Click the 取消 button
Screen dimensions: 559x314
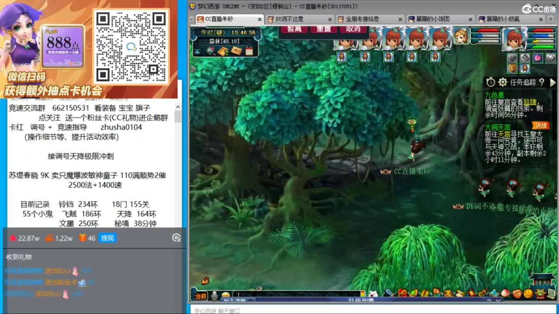click(x=353, y=29)
